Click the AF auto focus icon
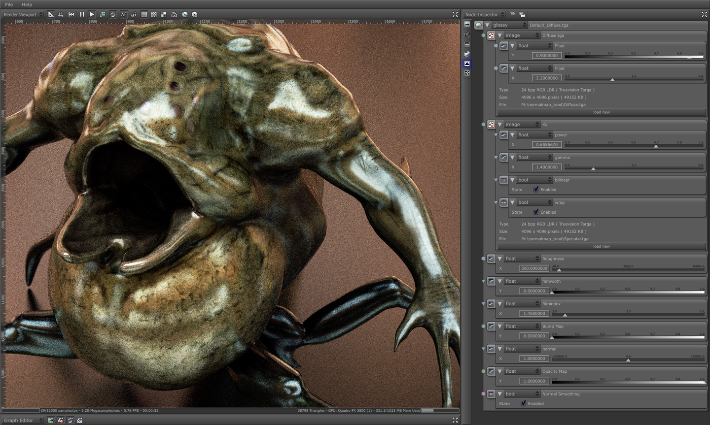 [123, 15]
